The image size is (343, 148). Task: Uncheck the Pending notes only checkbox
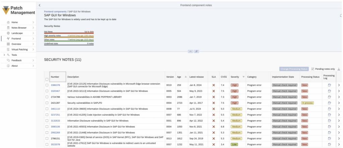pos(313,69)
